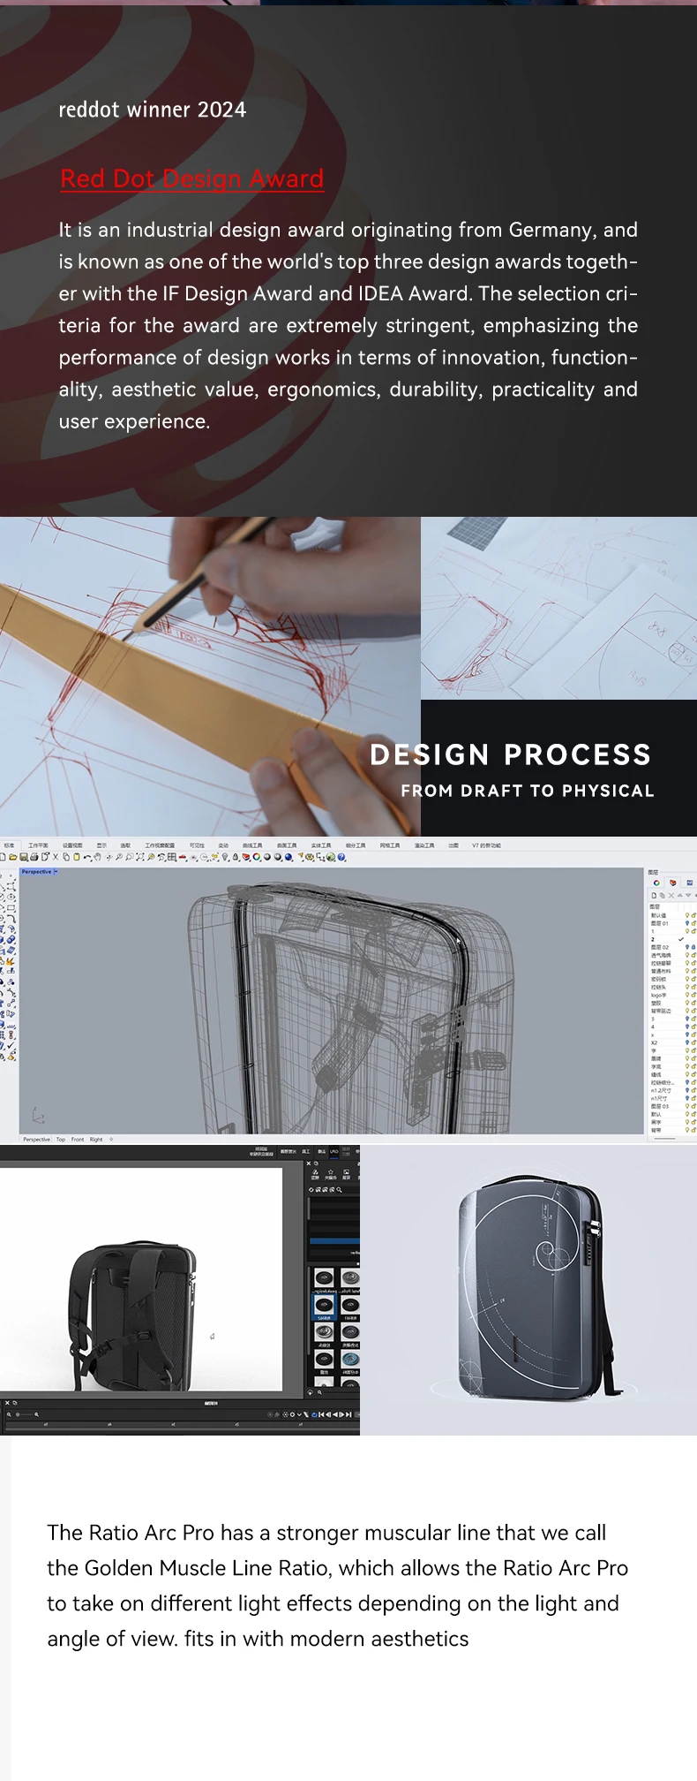Switch to the Top viewport tab
Viewport: 697px width, 1781px height.
pos(61,1140)
